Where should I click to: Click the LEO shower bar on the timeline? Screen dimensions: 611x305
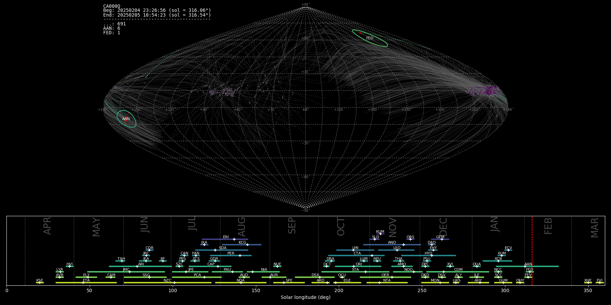(x=396, y=250)
